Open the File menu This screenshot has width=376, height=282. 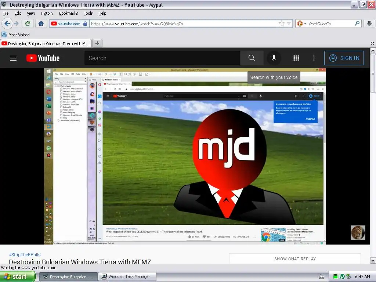point(6,14)
